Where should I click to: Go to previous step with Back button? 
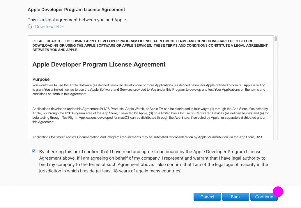click(236, 197)
